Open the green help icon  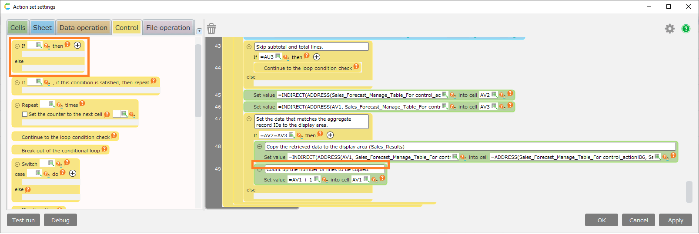tap(686, 29)
